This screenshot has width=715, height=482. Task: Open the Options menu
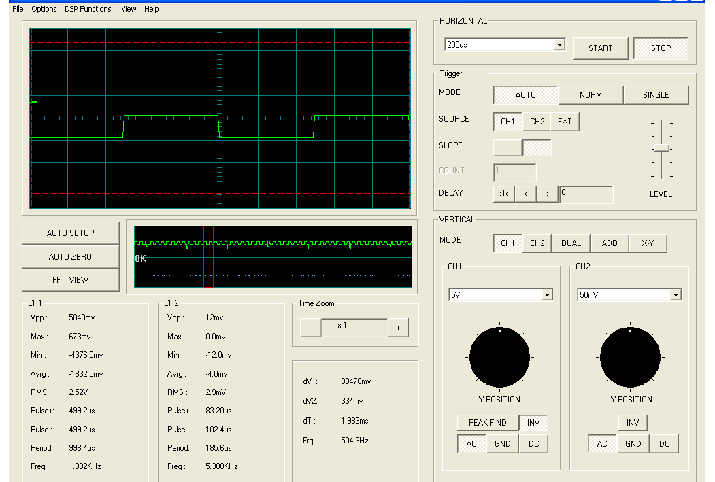(x=44, y=9)
